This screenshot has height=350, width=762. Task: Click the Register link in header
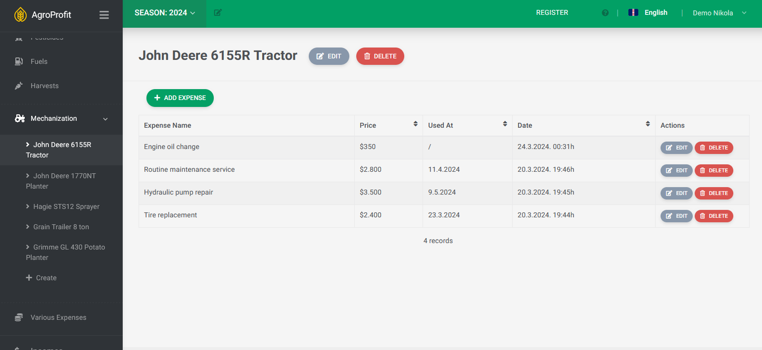pos(552,13)
